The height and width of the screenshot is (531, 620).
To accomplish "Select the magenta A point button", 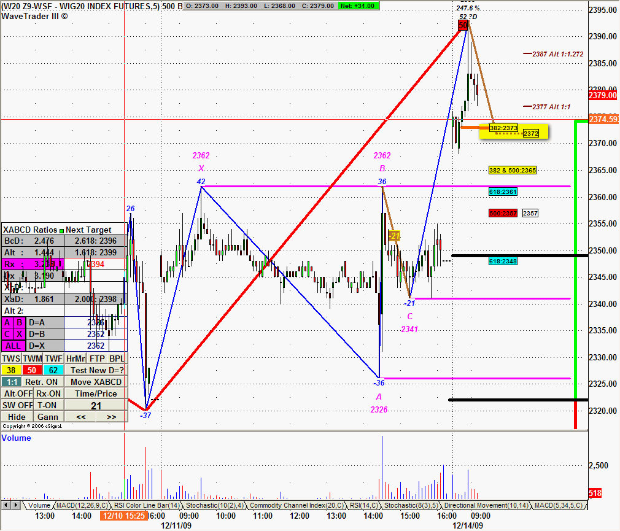I will [x=7, y=323].
